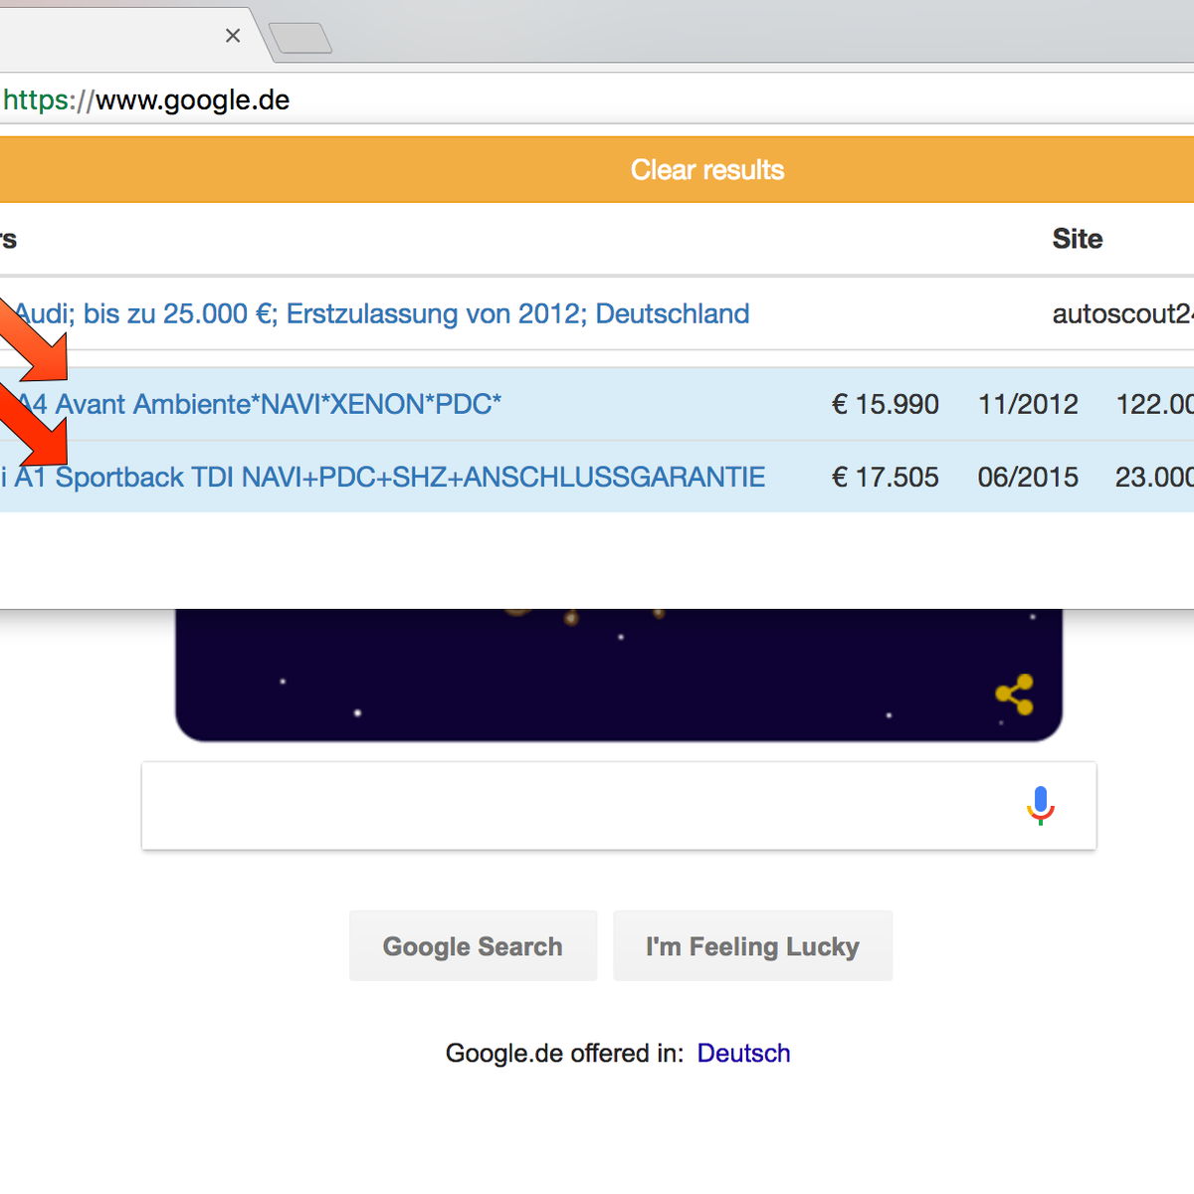The width and height of the screenshot is (1194, 1194).
Task: Click the I'm Feeling Lucky button
Action: pyautogui.click(x=752, y=946)
